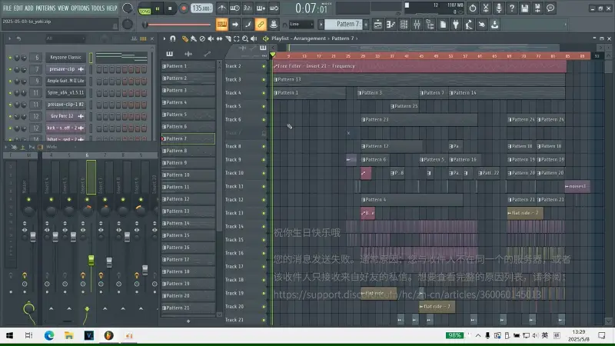Select the playlist Mute tool
Screen dimensions: 615x346
[x=211, y=38]
